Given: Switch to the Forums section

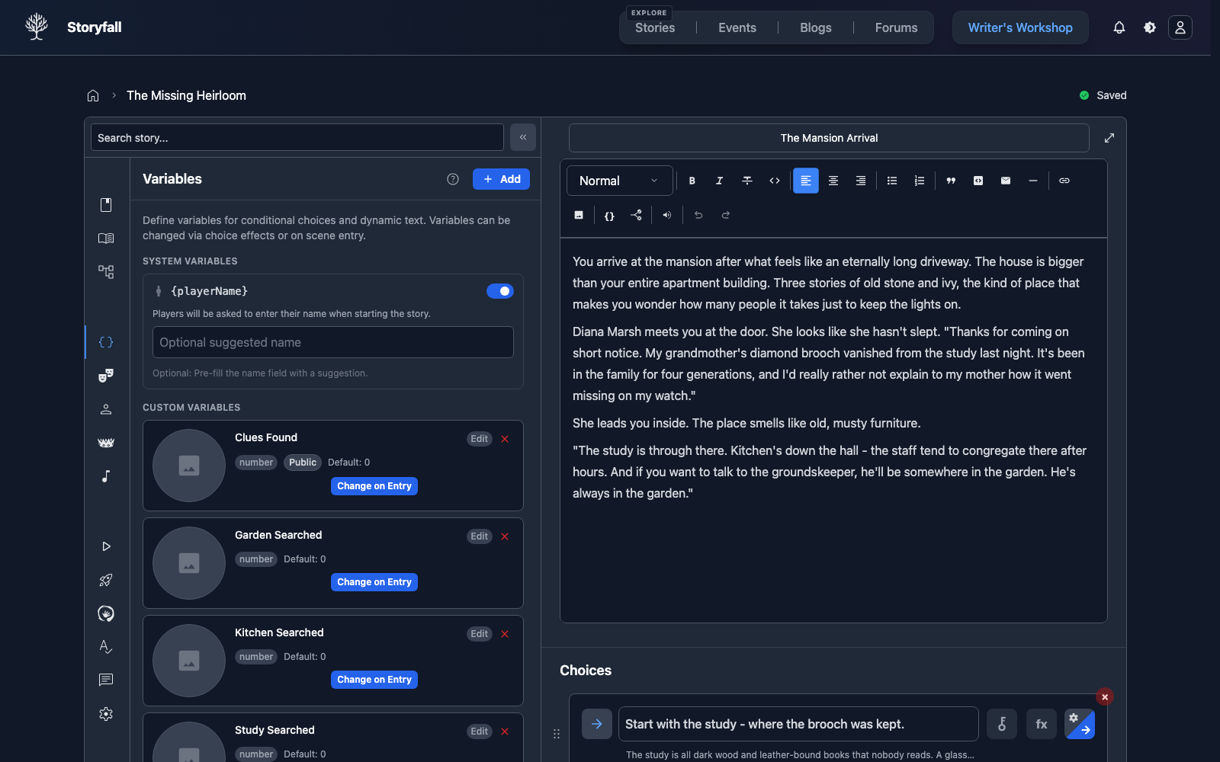Looking at the screenshot, I should tap(895, 27).
